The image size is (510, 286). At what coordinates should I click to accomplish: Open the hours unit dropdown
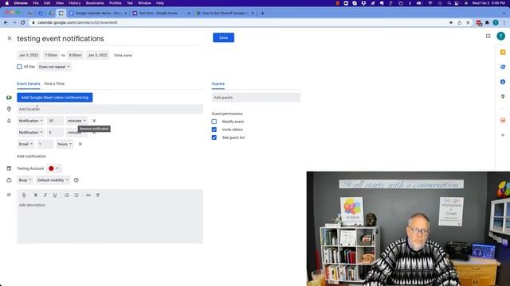click(x=65, y=144)
